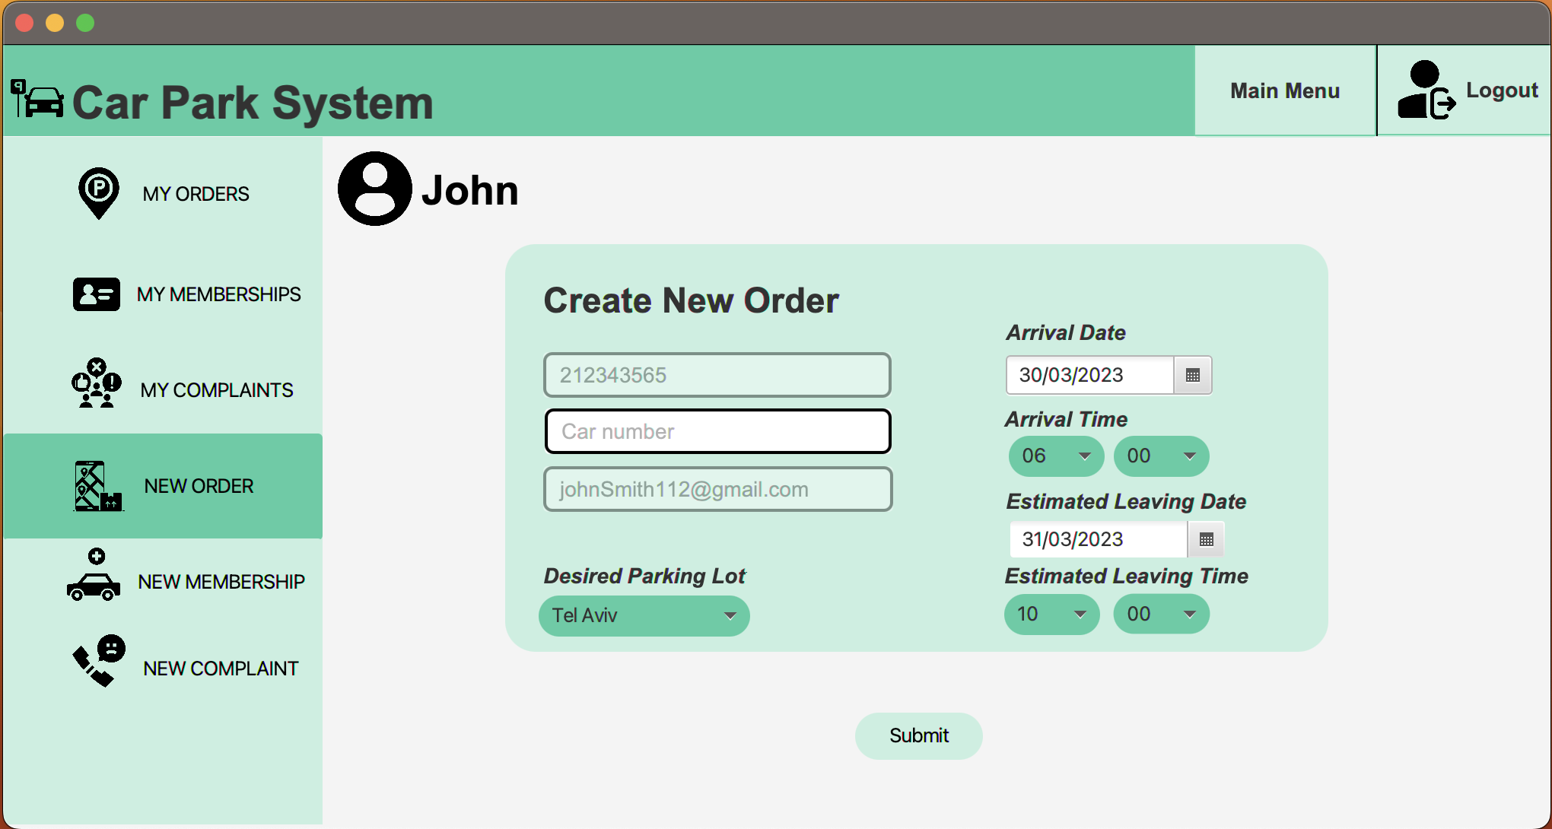Click the Logout text button

pyautogui.click(x=1501, y=90)
